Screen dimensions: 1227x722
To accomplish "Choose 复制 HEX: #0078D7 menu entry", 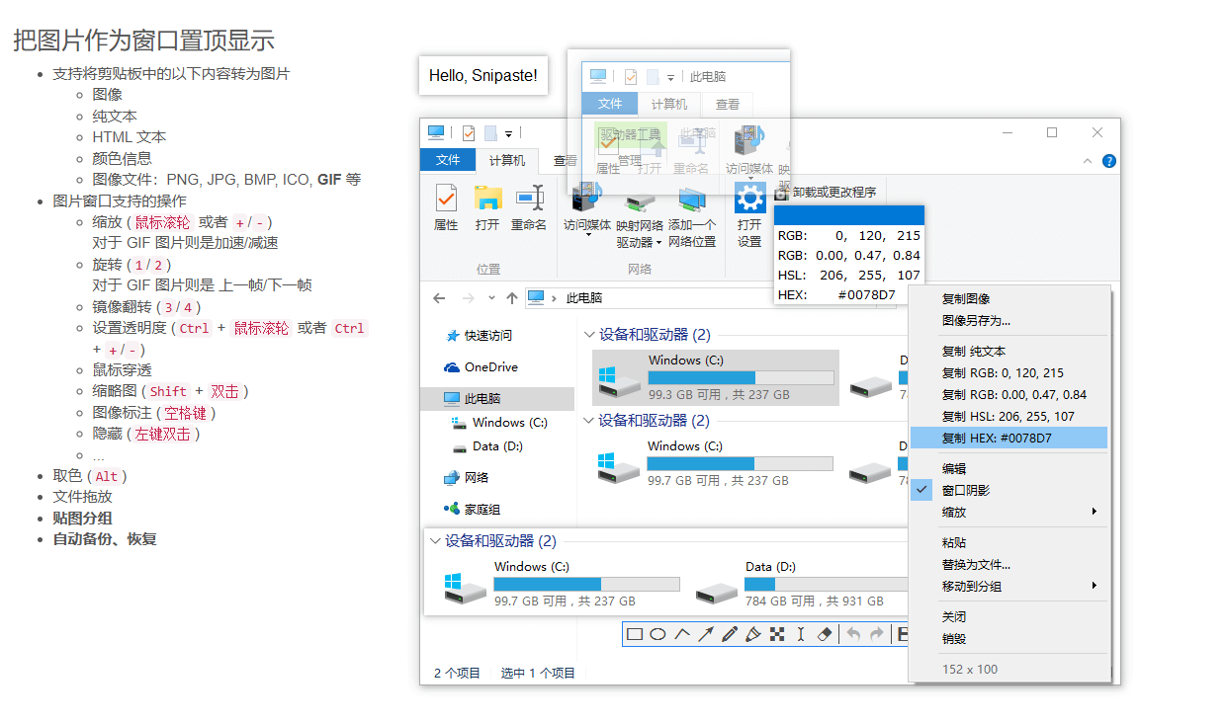I will (x=1008, y=438).
